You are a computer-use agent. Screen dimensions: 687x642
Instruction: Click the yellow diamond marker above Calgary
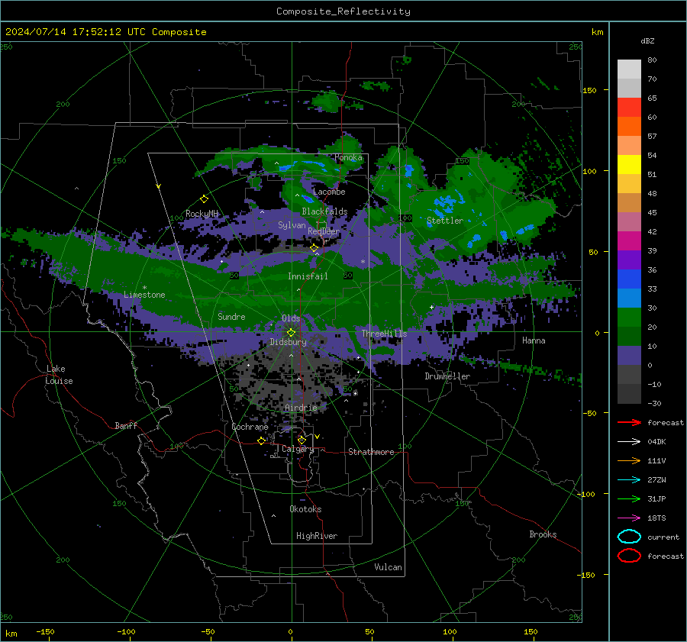[x=302, y=440]
